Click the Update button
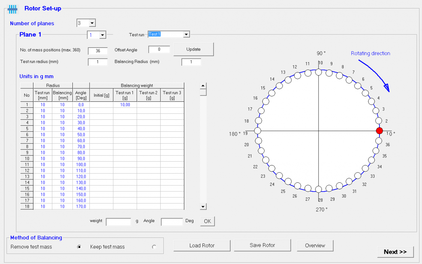The height and width of the screenshot is (264, 422). coord(193,49)
